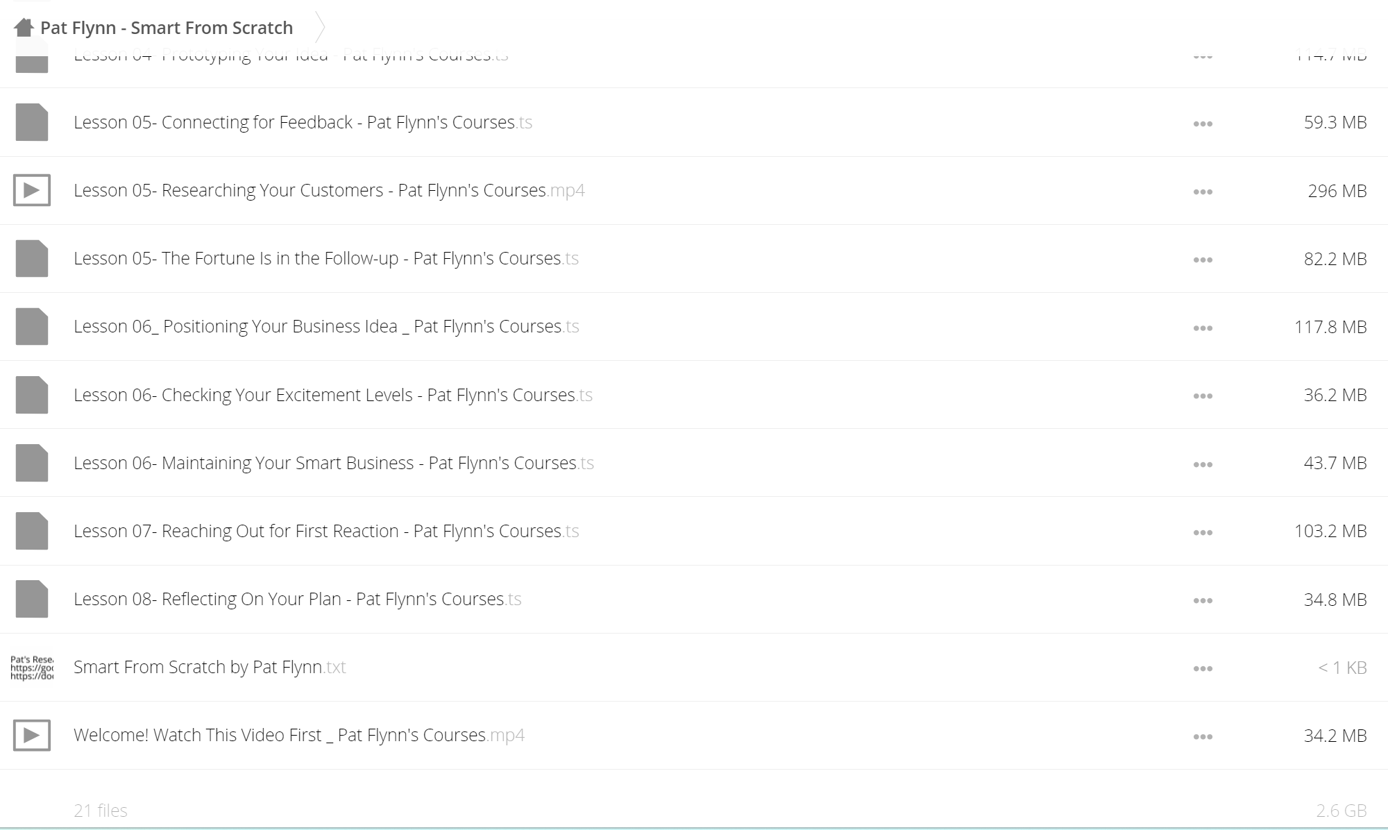Image resolution: width=1388 pixels, height=830 pixels.
Task: Click the 34.8 MB size value
Action: point(1335,600)
